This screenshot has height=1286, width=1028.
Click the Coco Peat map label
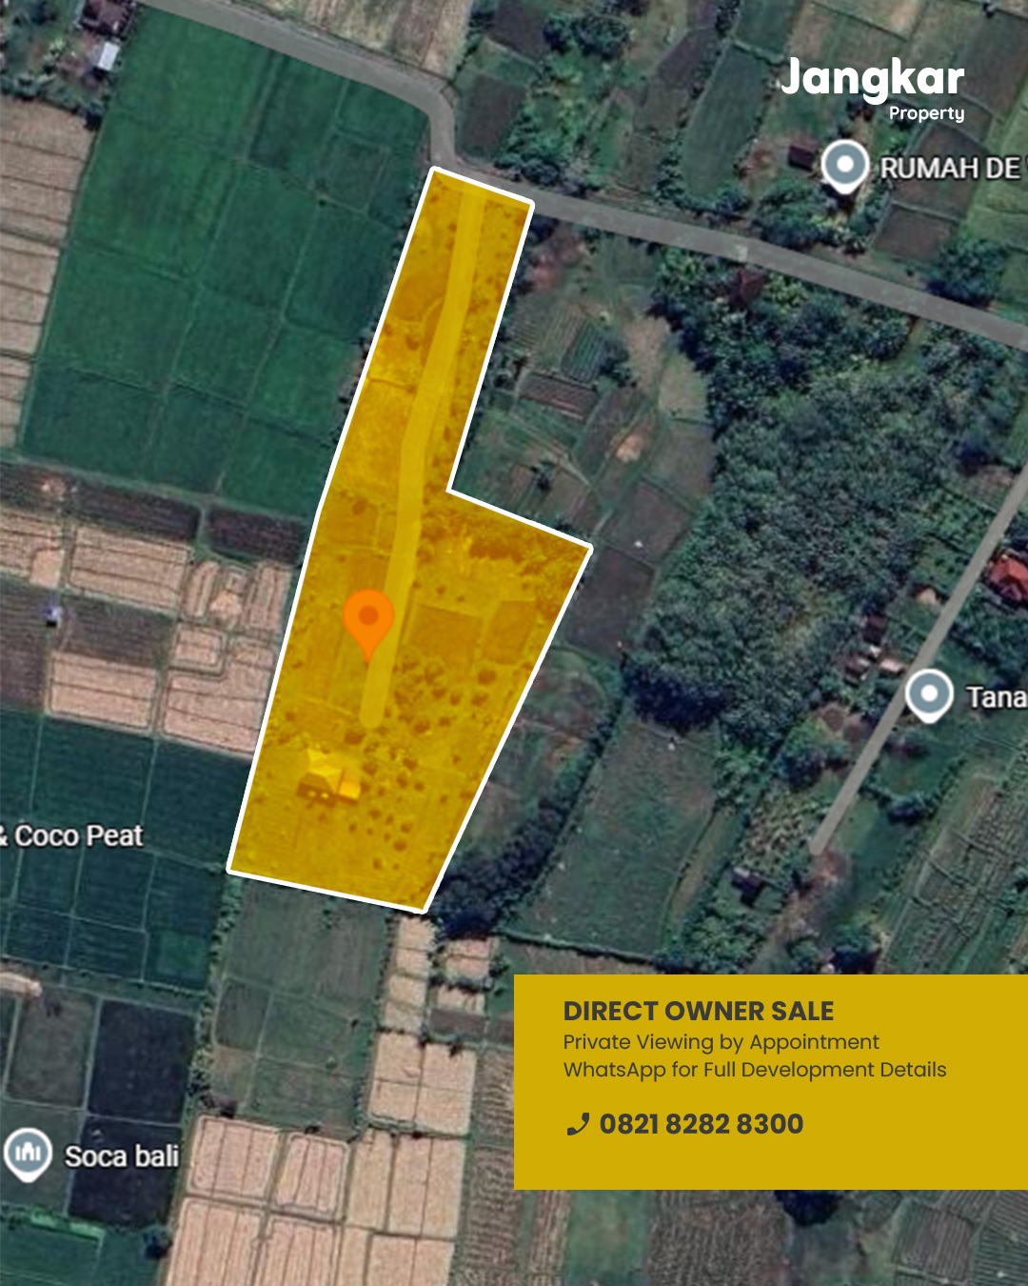tap(76, 836)
